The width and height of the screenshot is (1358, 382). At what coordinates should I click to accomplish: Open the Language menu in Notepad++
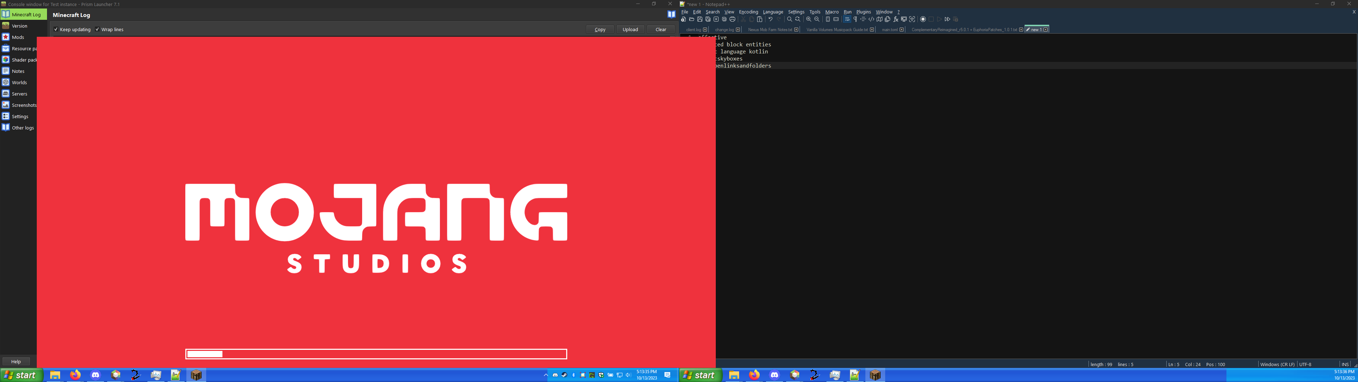point(773,12)
